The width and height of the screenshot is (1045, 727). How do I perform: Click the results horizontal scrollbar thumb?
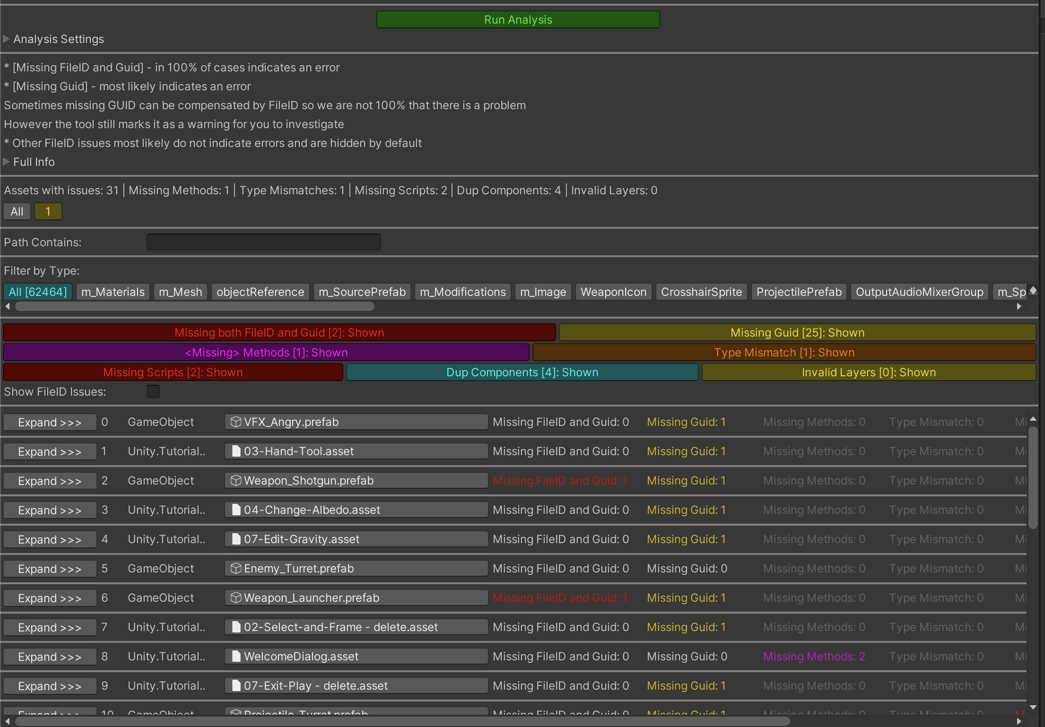402,721
